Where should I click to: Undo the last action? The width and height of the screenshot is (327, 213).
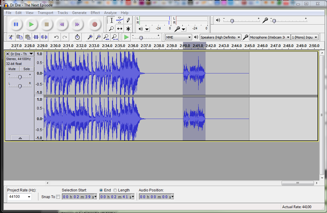click(x=56, y=37)
